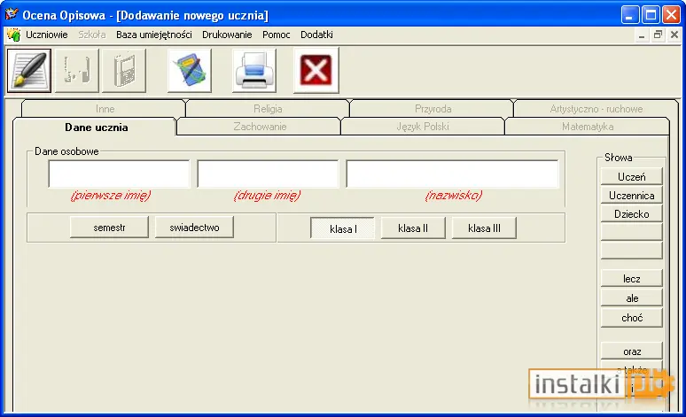Select the klasa II option
This screenshot has width=686, height=417.
pyautogui.click(x=413, y=228)
